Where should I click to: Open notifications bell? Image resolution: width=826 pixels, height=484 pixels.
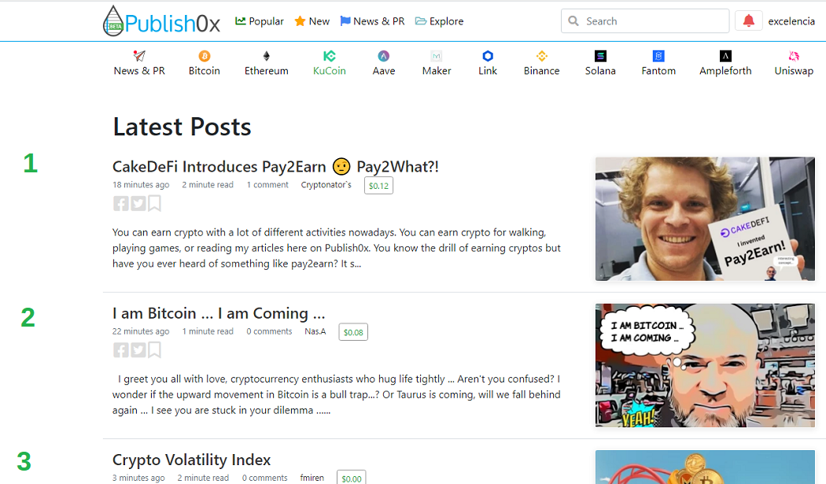click(x=748, y=21)
